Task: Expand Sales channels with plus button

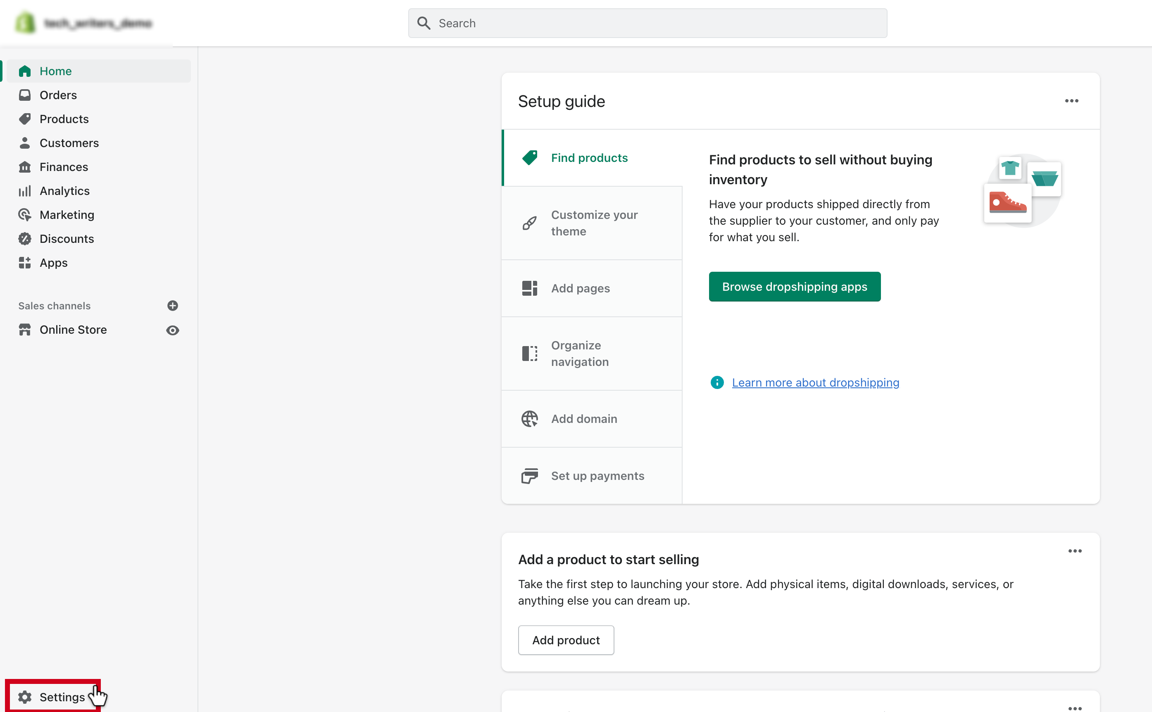Action: coord(173,306)
